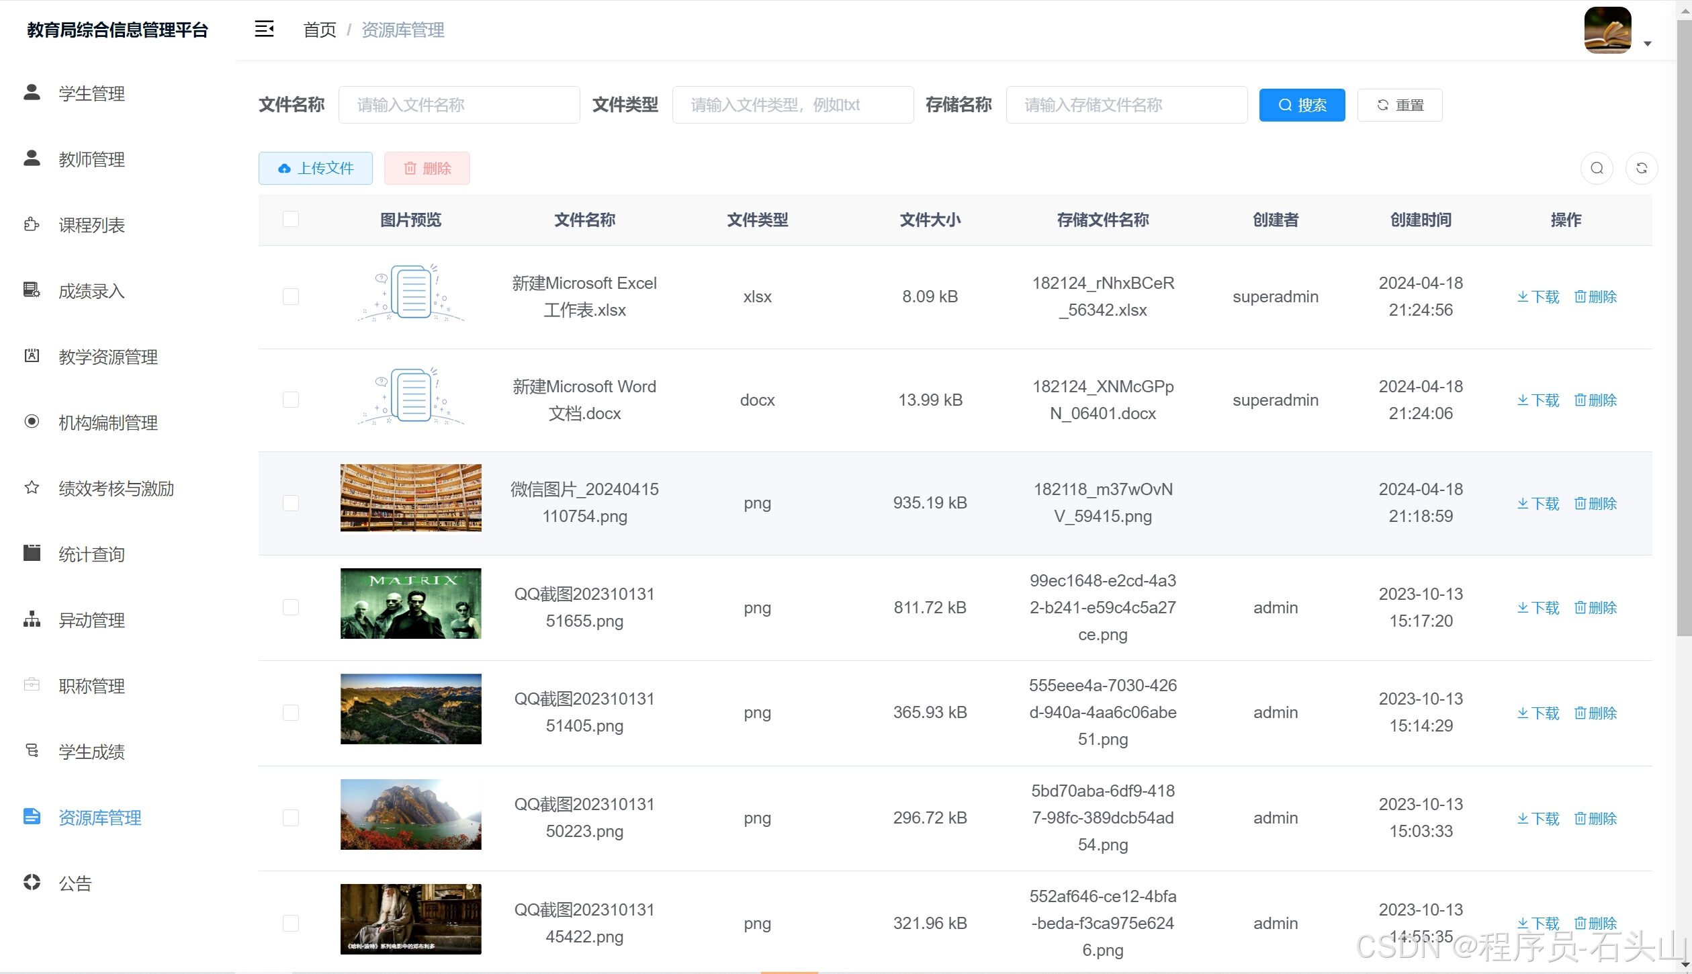Screen dimensions: 1692x974
Task: Click the 教学资源管理 sidebar icon
Action: 32,355
